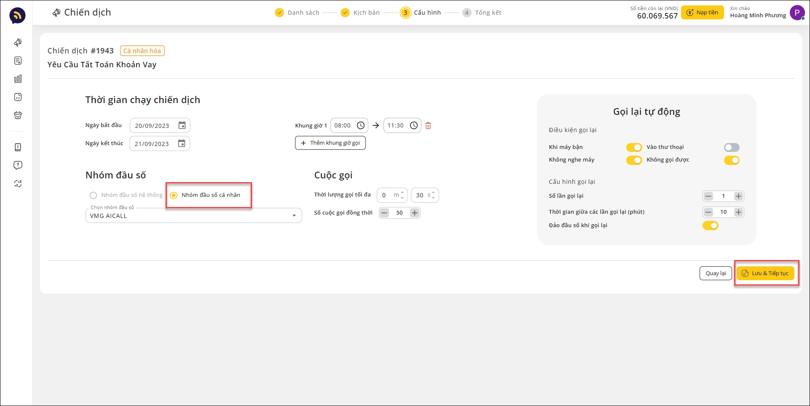810x406 pixels.
Task: Increase Số lần gọi lại with plus
Action: pyautogui.click(x=738, y=196)
